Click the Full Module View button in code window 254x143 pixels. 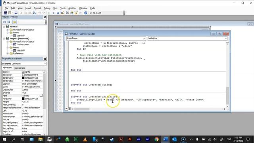tap(69, 109)
